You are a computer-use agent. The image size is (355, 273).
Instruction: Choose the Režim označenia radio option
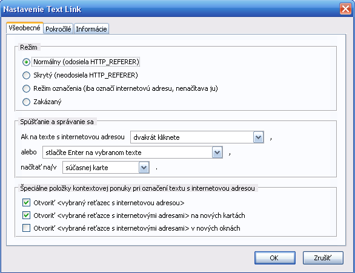[26, 88]
